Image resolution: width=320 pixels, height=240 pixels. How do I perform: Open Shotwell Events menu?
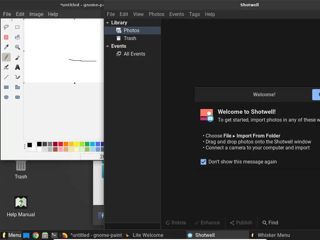[x=177, y=14]
